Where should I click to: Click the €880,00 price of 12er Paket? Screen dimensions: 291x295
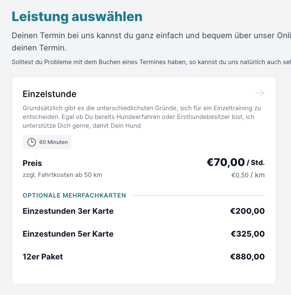click(x=248, y=257)
